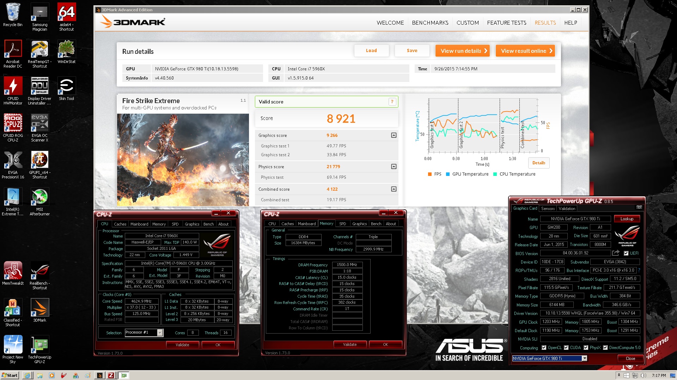
Task: Open Internet Explorer from the taskbar
Action: pos(28,375)
